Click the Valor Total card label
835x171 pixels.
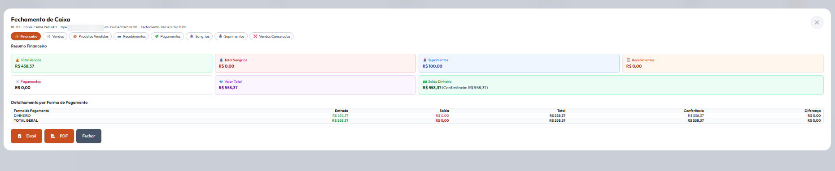pos(233,81)
